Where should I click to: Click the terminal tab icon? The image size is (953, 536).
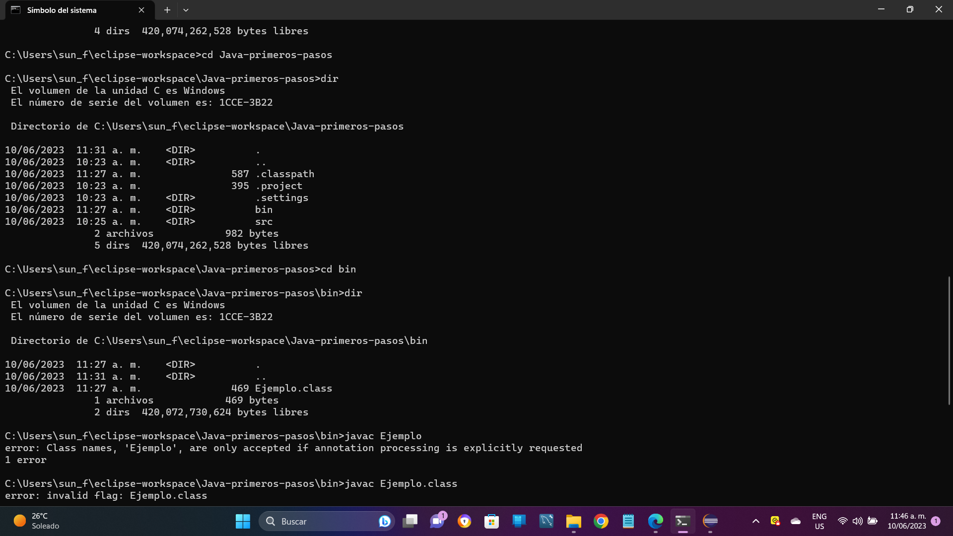coord(16,10)
